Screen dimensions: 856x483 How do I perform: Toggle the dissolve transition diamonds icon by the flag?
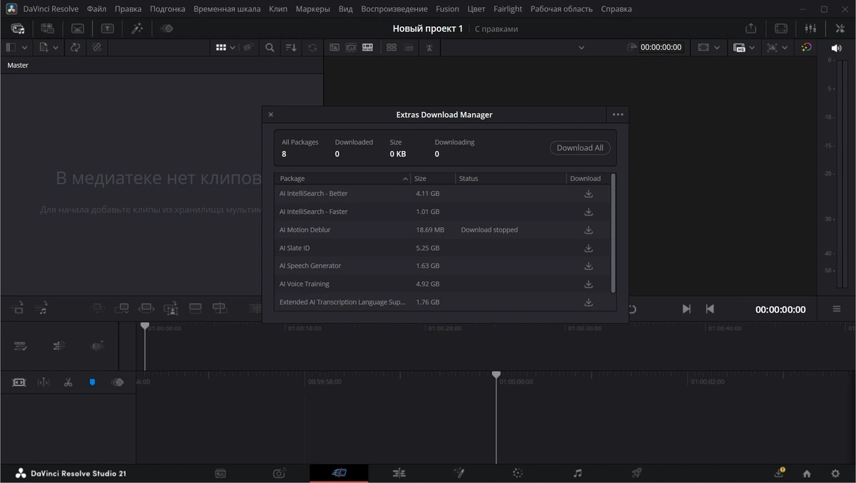pos(117,383)
